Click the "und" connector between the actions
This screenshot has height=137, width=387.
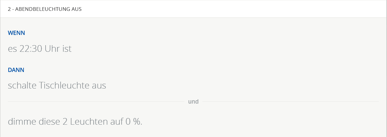(193, 101)
